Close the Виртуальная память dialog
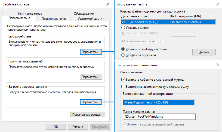 point(217,4)
